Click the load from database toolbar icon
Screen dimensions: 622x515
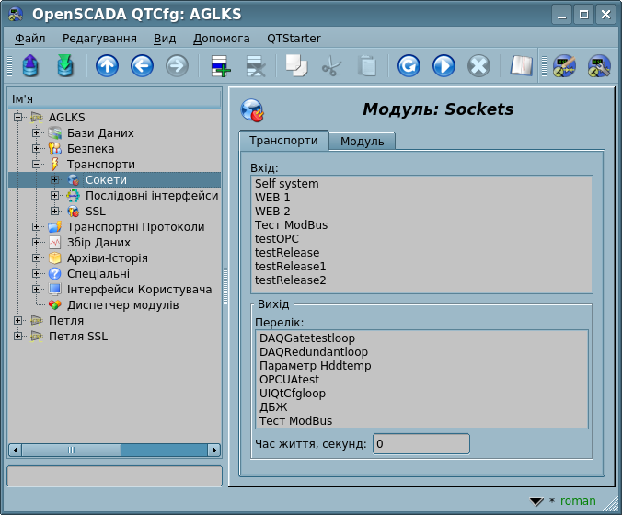pos(29,66)
